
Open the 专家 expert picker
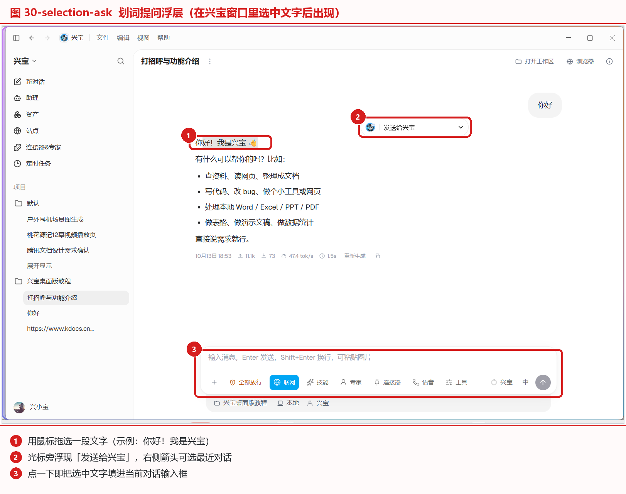(x=351, y=382)
